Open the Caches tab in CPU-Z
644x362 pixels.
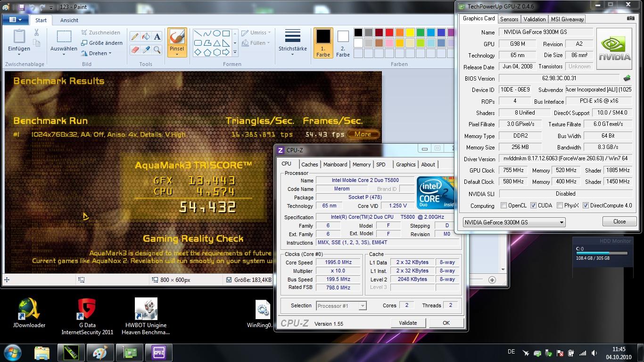[310, 165]
